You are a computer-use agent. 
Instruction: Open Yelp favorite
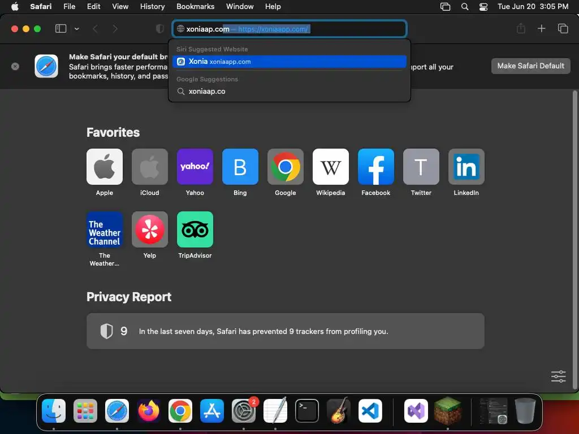click(x=149, y=229)
